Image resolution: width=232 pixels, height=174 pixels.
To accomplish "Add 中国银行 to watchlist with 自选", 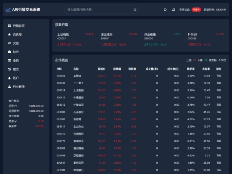I will pyautogui.click(x=219, y=170).
